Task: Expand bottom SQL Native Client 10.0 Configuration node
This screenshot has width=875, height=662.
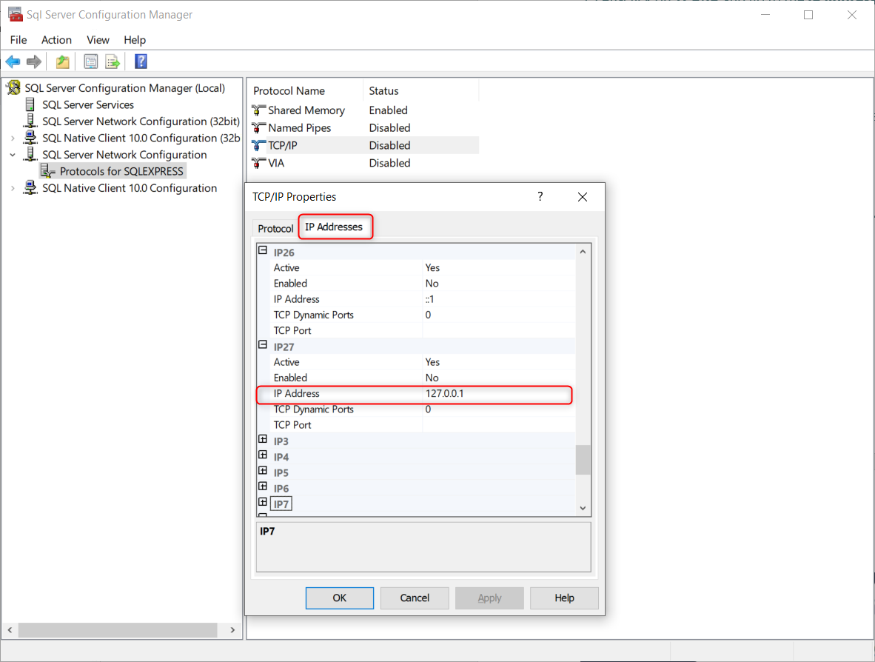Action: tap(13, 188)
